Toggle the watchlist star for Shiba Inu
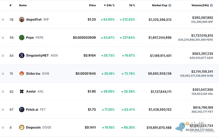This screenshot has height=137, width=219. pyautogui.click(x=3, y=74)
